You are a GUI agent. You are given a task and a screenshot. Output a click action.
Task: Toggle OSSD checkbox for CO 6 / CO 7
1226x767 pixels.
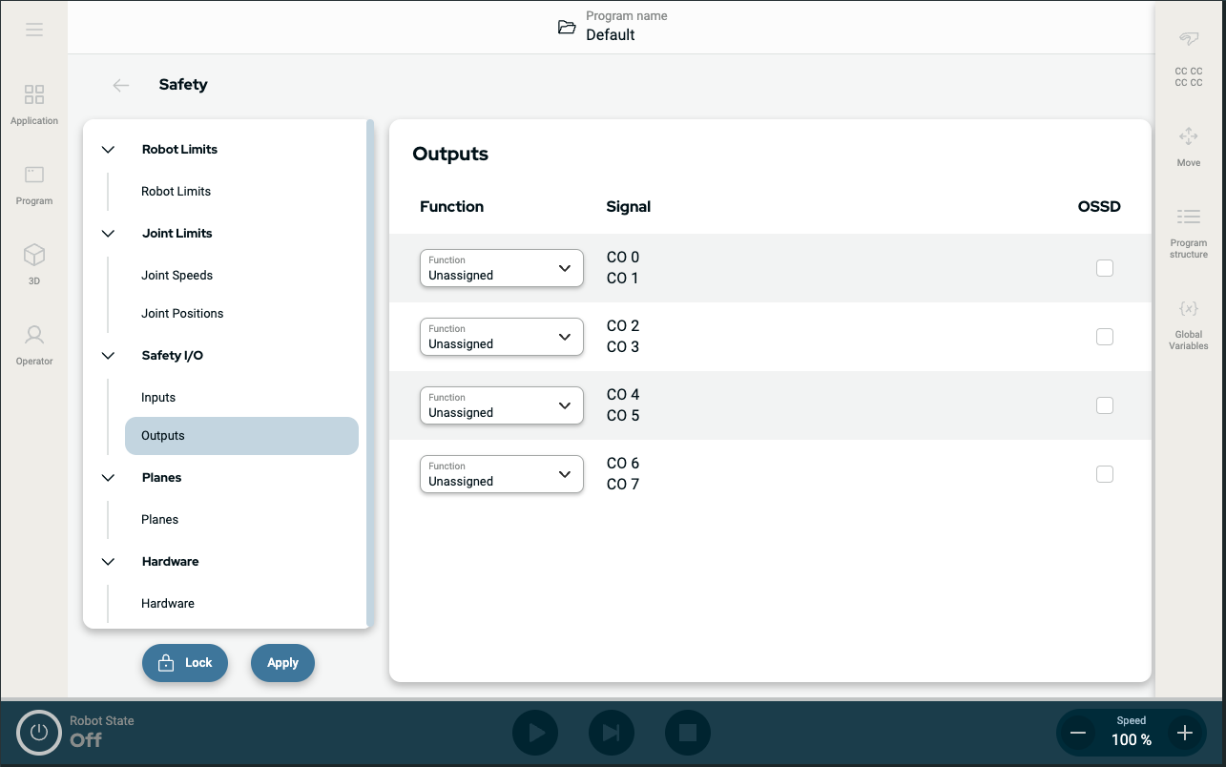coord(1104,474)
